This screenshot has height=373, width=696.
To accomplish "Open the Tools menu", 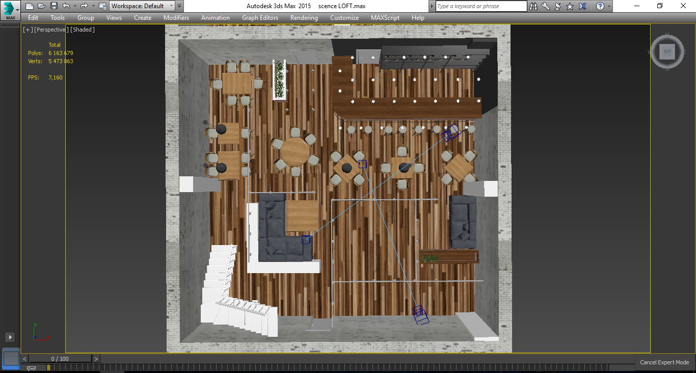I will pos(58,18).
